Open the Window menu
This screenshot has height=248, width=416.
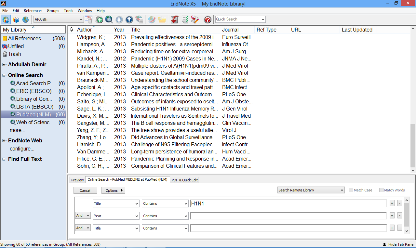[x=85, y=11]
